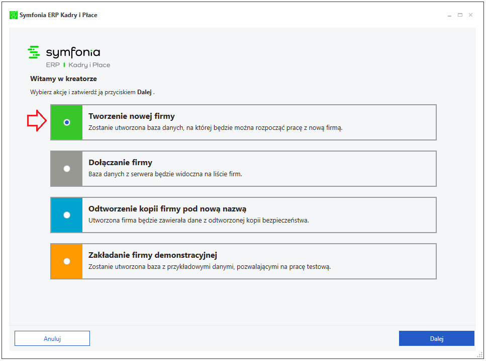Click the Dalej button
Screen dimensions: 486x361
click(x=436, y=338)
